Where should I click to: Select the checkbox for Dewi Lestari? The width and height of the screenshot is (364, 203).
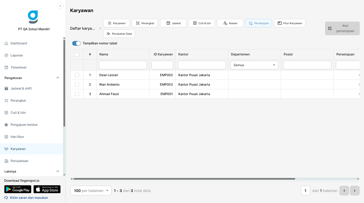tap(77, 75)
